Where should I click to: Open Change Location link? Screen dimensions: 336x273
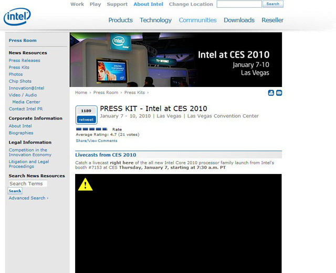[x=191, y=4]
